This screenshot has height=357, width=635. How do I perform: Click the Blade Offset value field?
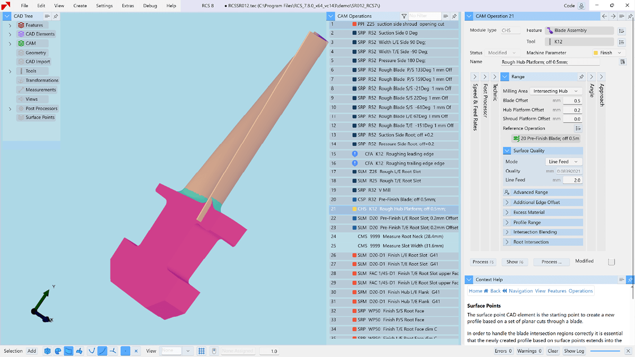coord(572,101)
